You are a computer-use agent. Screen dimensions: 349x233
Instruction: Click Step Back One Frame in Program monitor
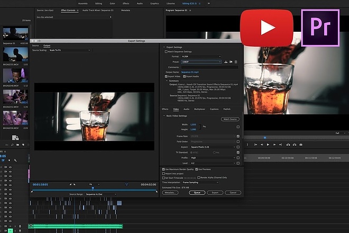click(x=262, y=145)
